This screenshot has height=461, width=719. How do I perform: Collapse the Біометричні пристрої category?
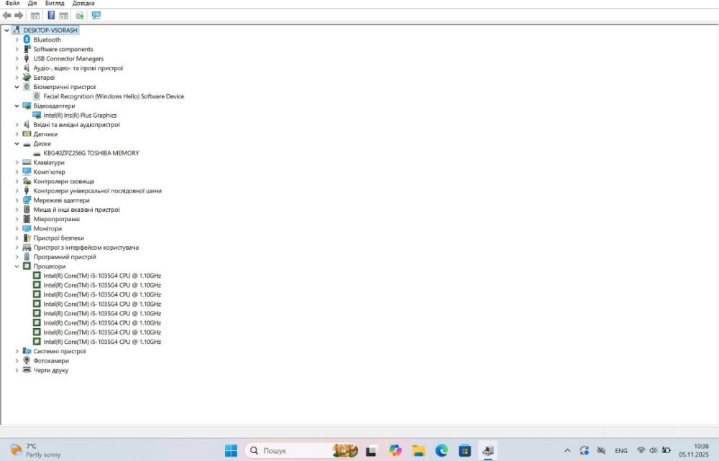click(17, 87)
